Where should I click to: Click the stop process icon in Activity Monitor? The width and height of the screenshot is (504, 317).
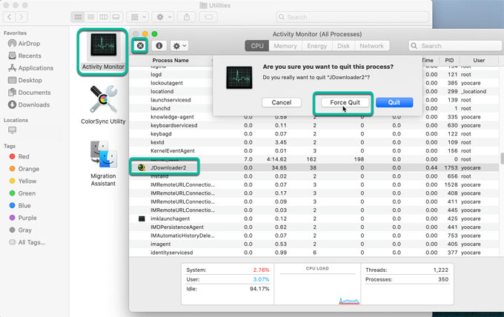point(139,46)
